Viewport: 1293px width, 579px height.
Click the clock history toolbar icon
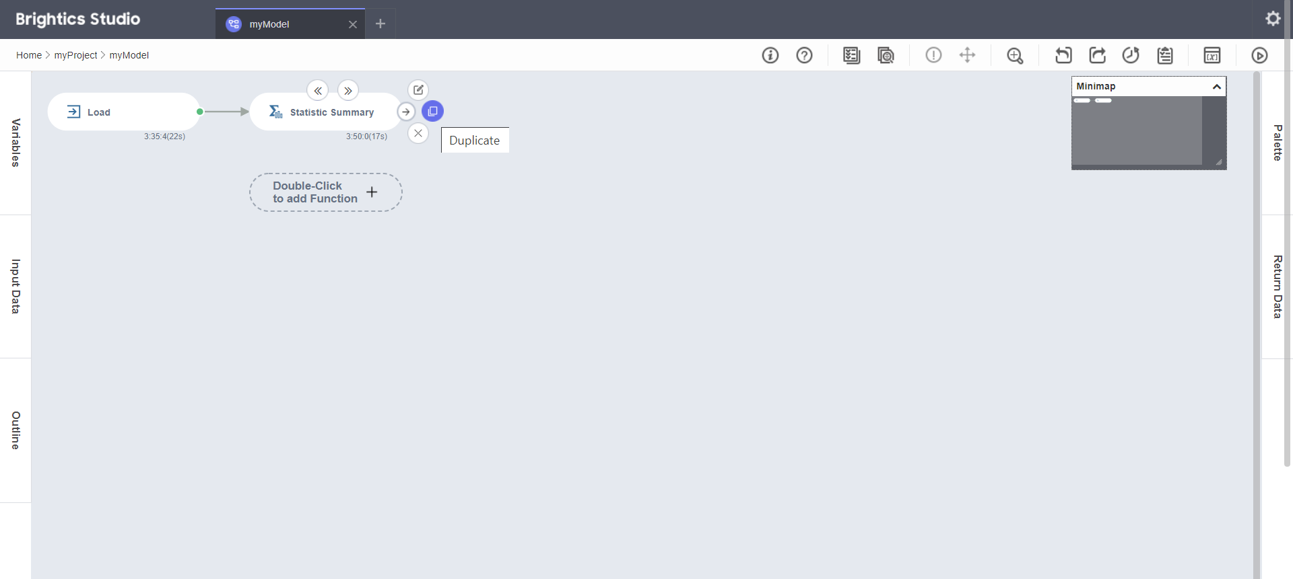click(x=1131, y=55)
